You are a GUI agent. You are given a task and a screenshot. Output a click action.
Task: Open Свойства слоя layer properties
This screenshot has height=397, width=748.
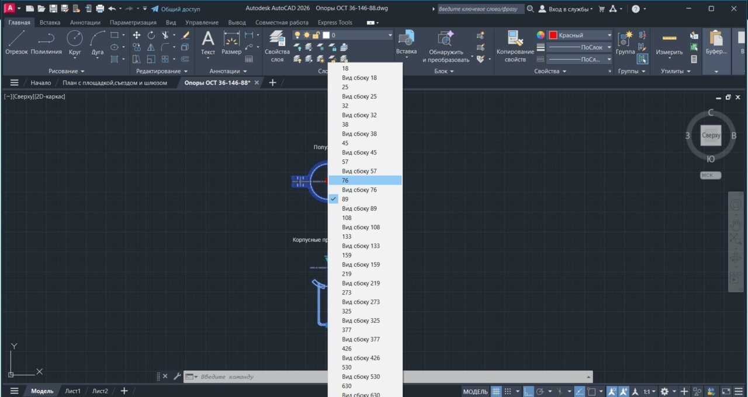[277, 47]
